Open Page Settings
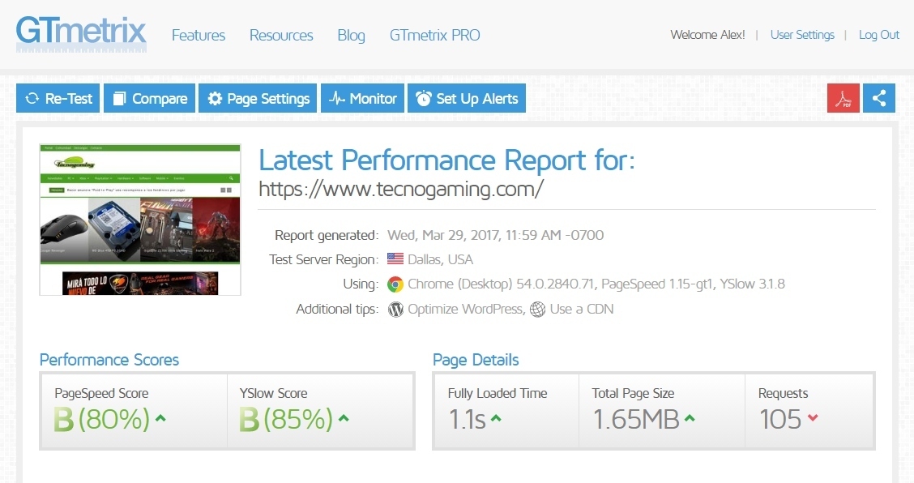Screen dimensions: 914x483 [258, 99]
